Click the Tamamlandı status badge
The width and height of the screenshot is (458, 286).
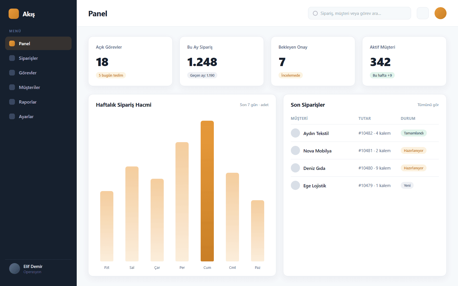click(x=414, y=133)
